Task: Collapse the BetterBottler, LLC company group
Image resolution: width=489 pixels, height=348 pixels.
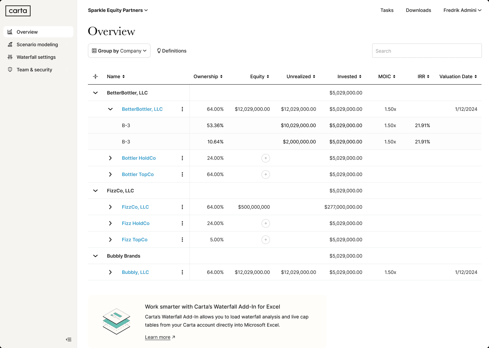Action: pos(95,93)
